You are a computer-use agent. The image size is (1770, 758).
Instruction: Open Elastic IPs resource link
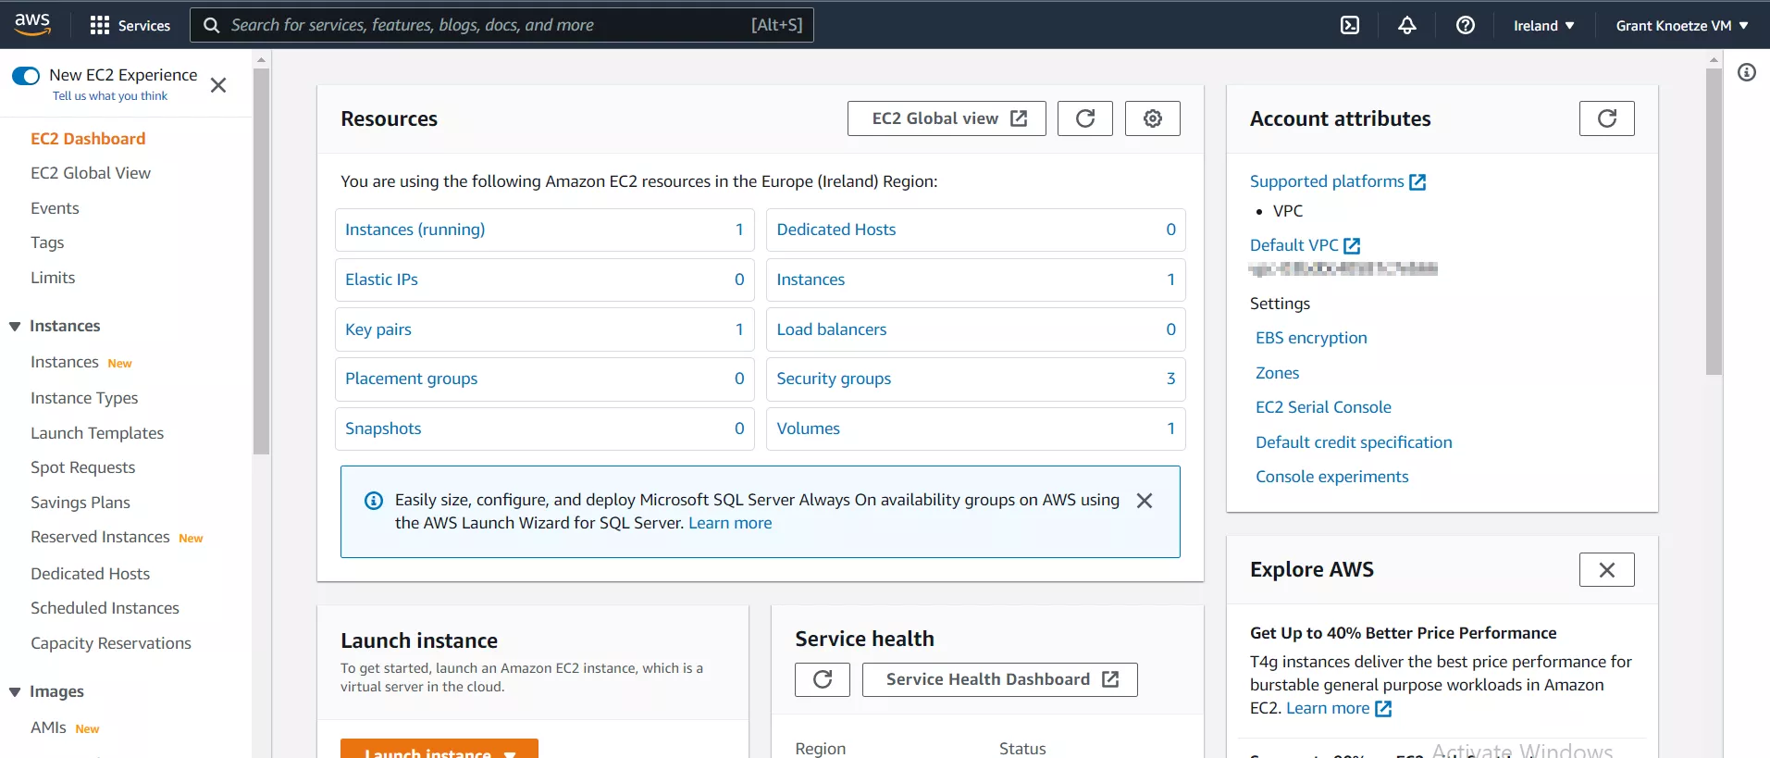381,280
